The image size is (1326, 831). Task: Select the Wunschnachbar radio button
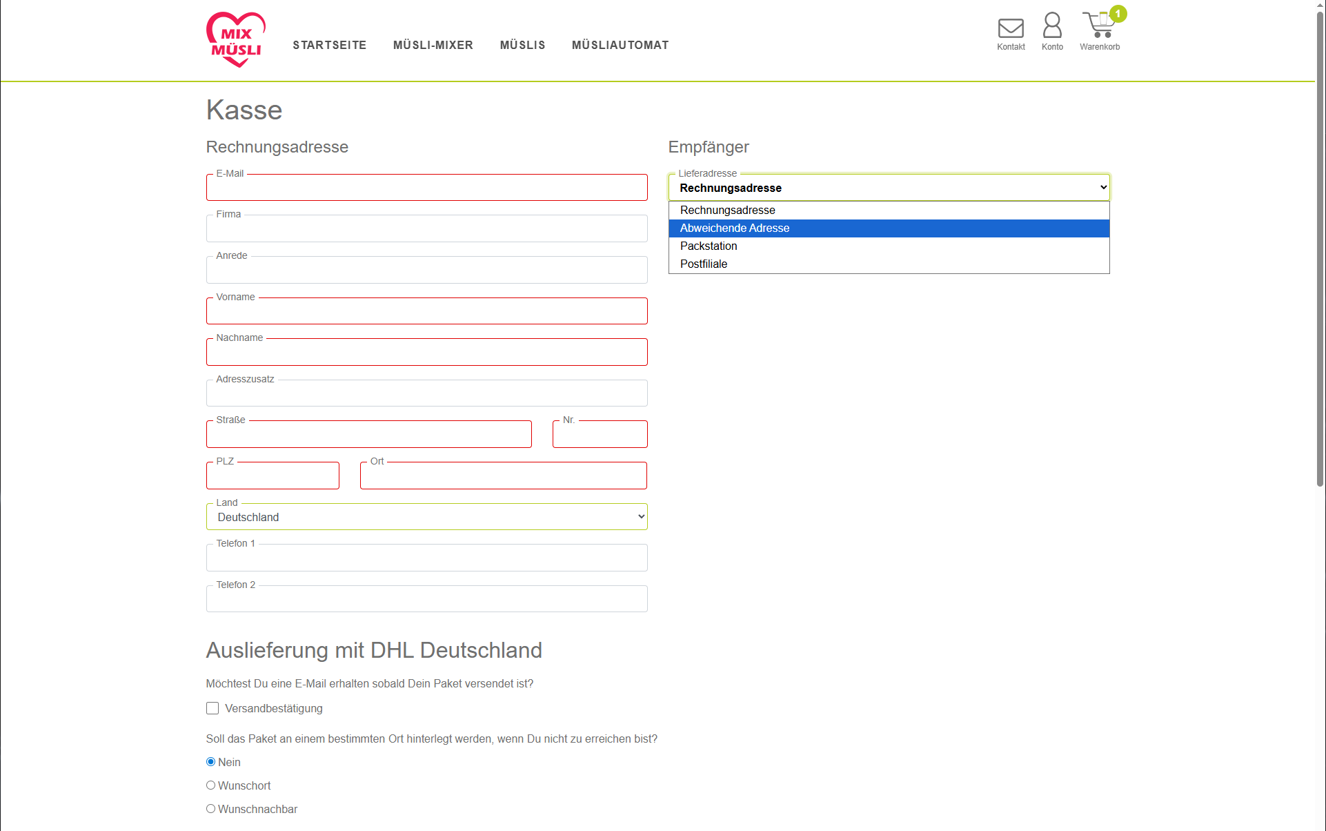pos(210,808)
